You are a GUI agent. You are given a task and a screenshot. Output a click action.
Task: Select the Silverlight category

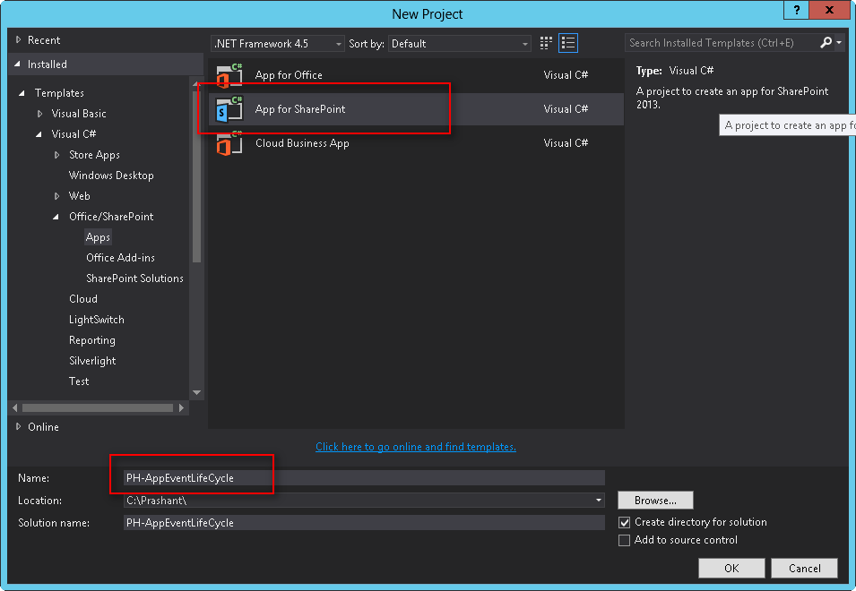coord(92,361)
